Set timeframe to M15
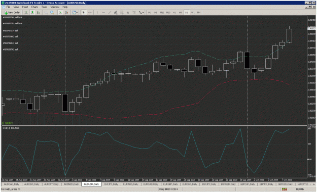 point(162,13)
